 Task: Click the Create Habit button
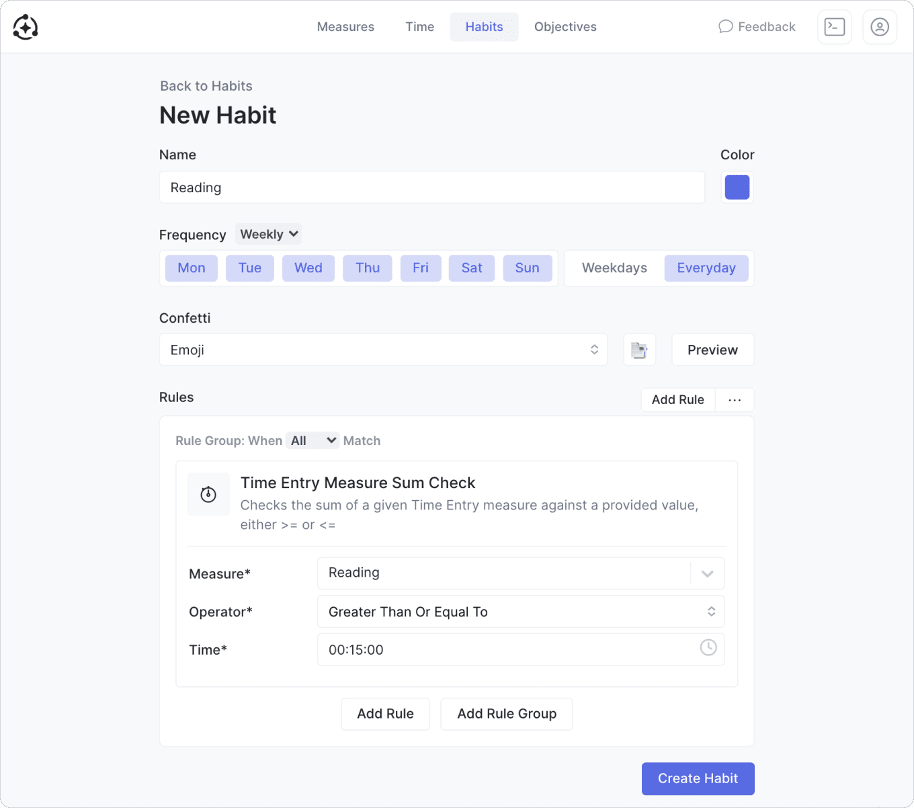tap(698, 778)
